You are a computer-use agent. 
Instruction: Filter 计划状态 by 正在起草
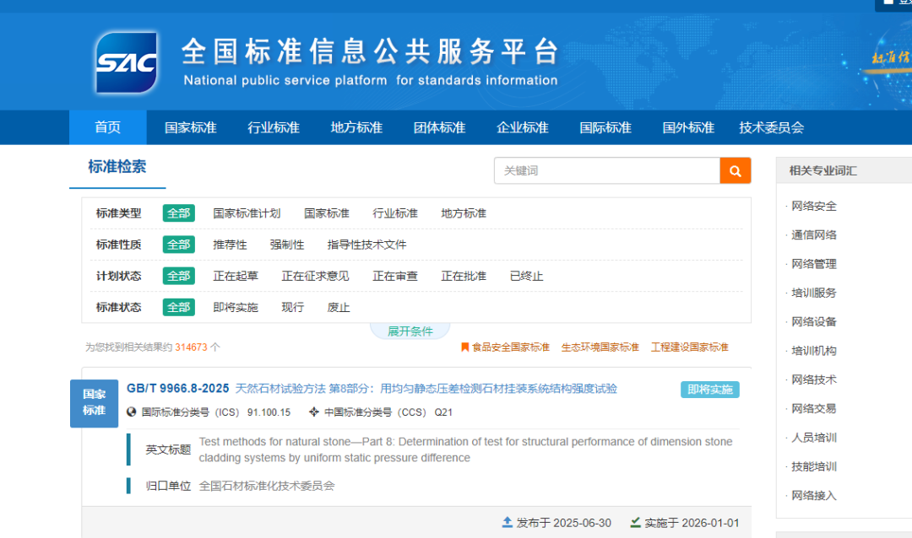pos(236,276)
